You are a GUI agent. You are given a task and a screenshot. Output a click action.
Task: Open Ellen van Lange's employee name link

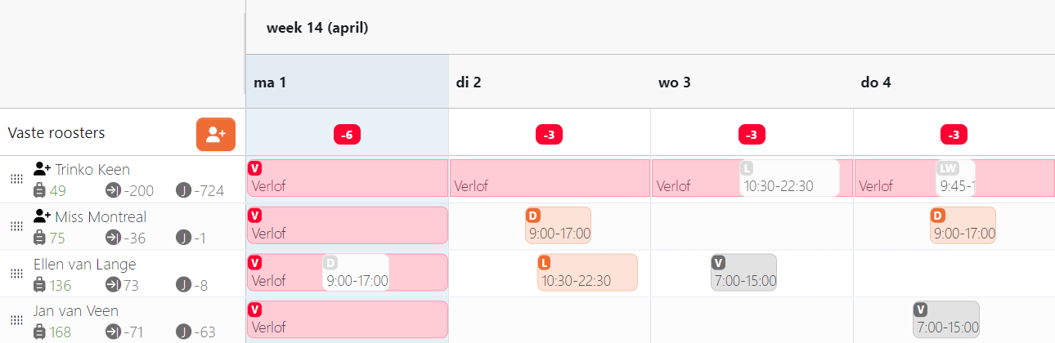85,264
